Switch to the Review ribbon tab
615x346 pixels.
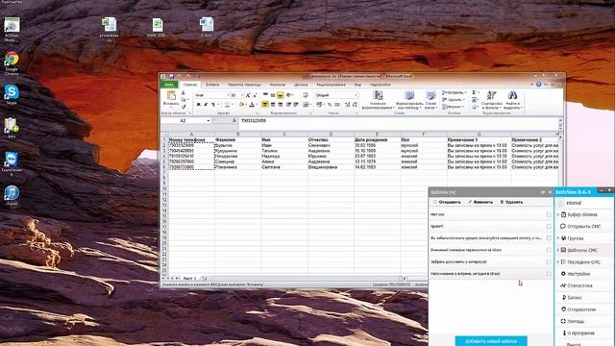pyautogui.click(x=331, y=85)
